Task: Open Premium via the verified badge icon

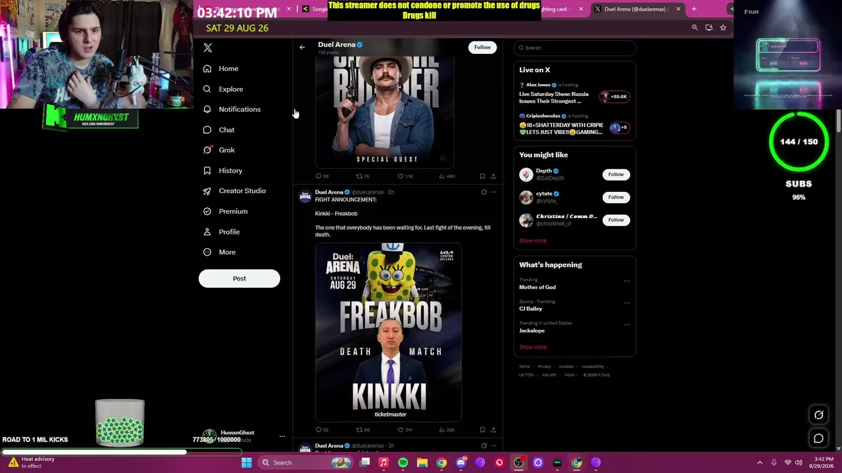Action: [207, 211]
